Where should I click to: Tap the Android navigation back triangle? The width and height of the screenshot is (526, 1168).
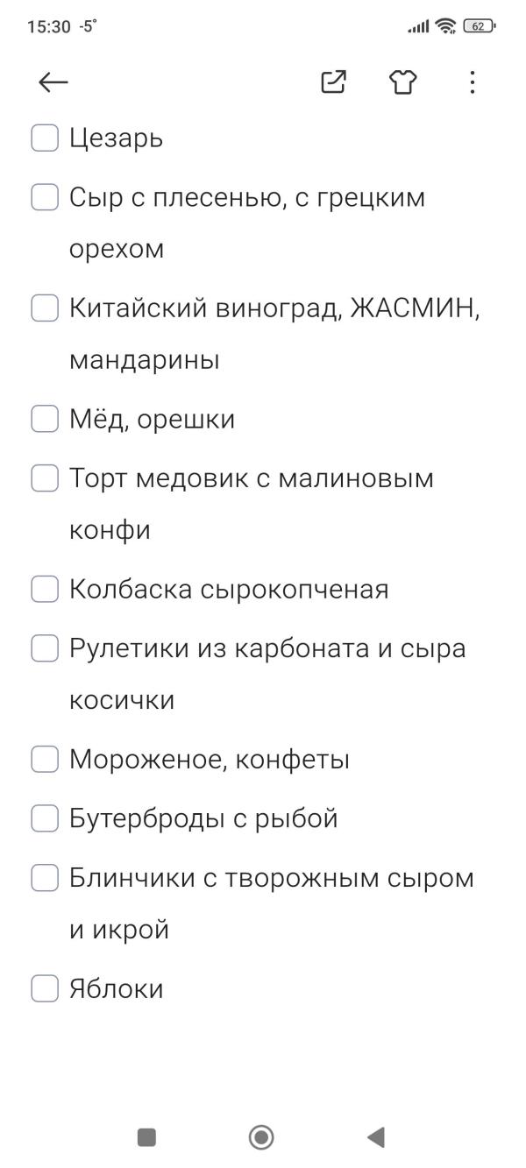375,1136
